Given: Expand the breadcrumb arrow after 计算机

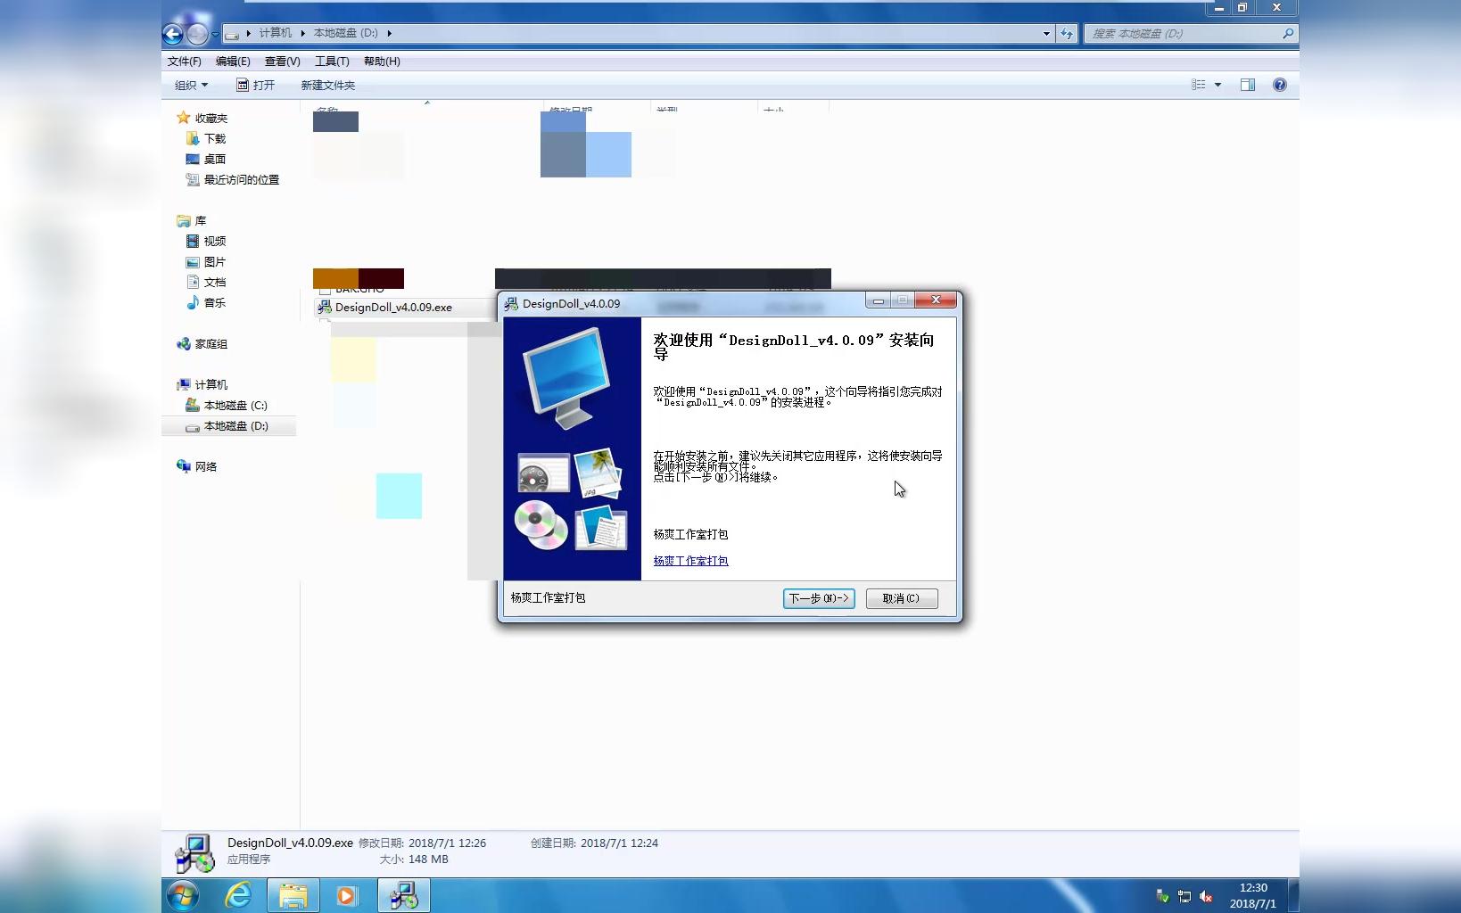Looking at the screenshot, I should coord(303,33).
